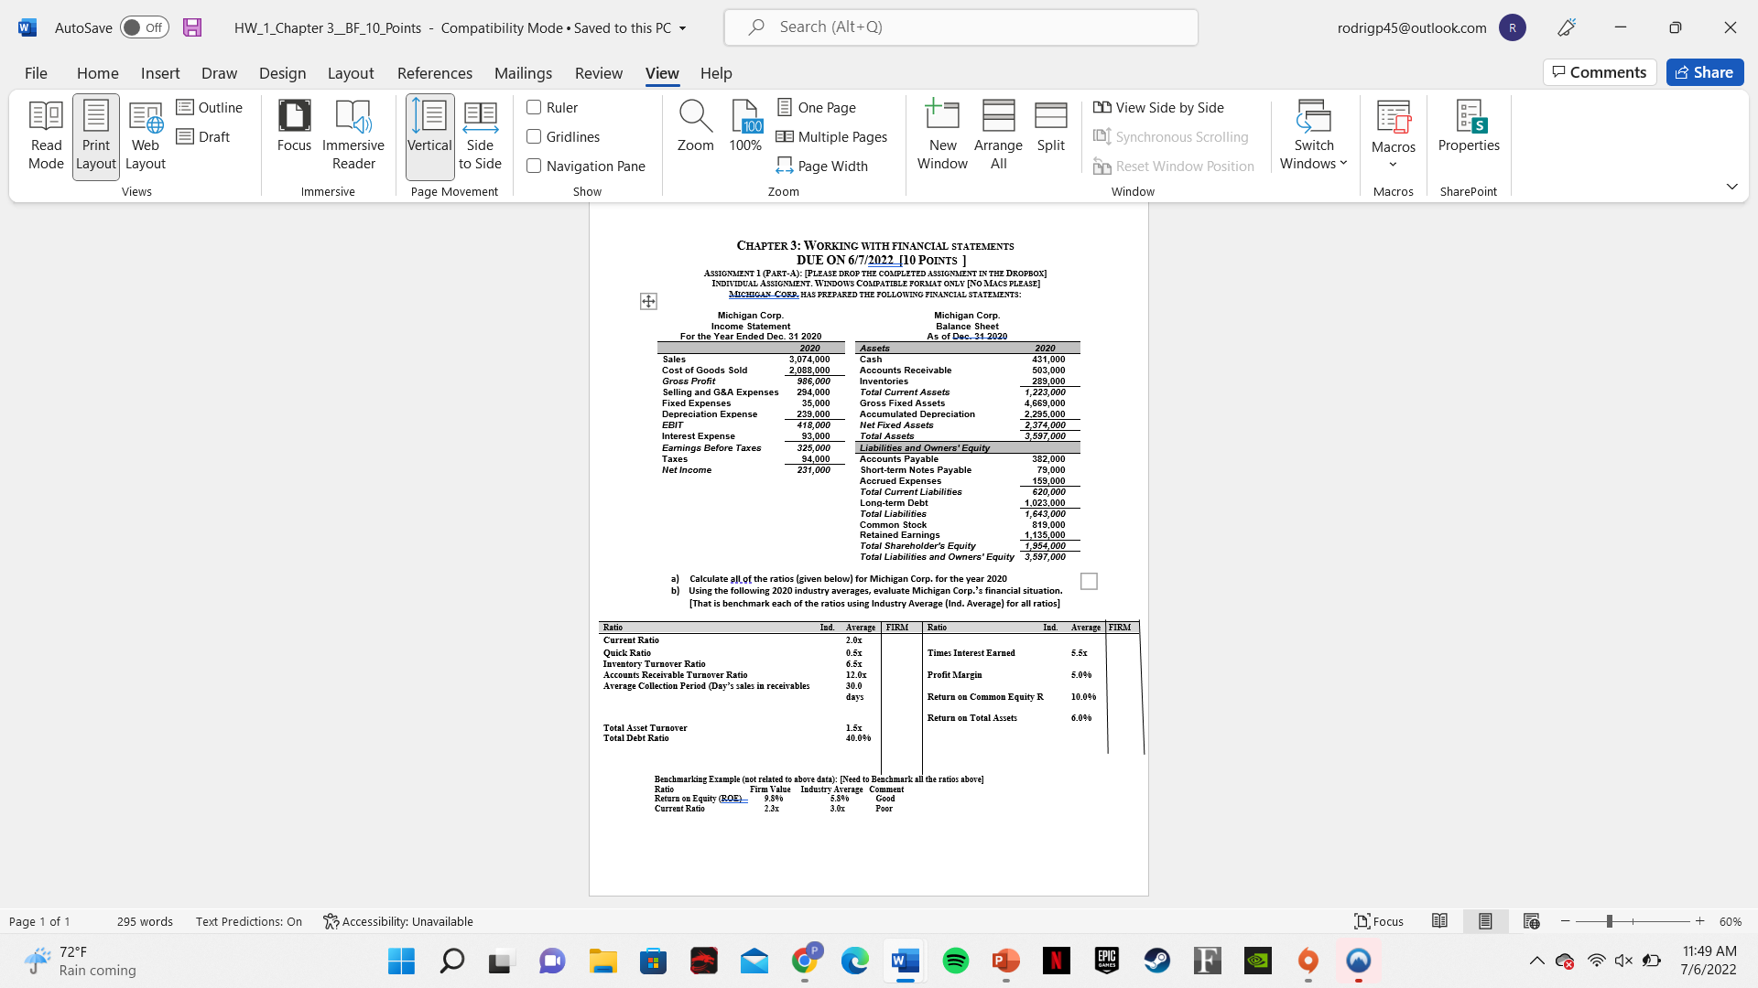Image resolution: width=1758 pixels, height=988 pixels.
Task: Enable the Gridlines checkbox
Action: [x=534, y=137]
